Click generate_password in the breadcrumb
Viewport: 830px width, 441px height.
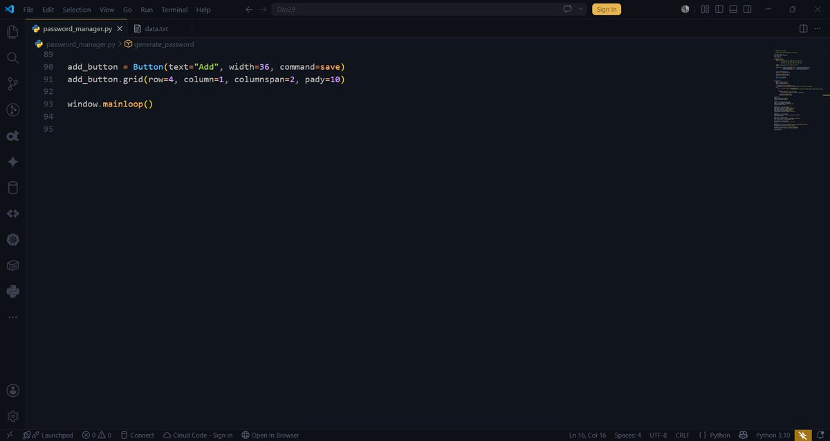(164, 44)
